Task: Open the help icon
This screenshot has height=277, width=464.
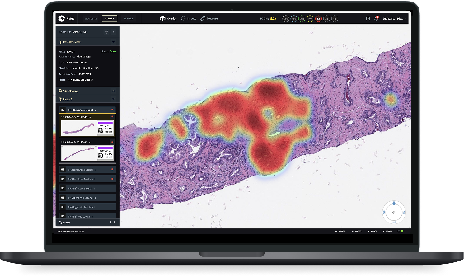Action: click(368, 19)
